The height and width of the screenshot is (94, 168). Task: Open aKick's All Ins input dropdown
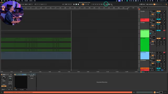pos(153,11)
